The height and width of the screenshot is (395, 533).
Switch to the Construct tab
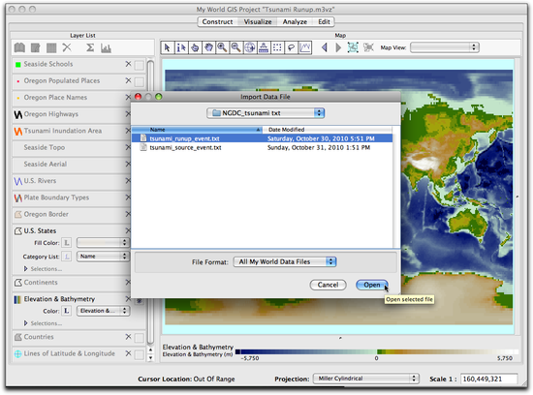[217, 21]
